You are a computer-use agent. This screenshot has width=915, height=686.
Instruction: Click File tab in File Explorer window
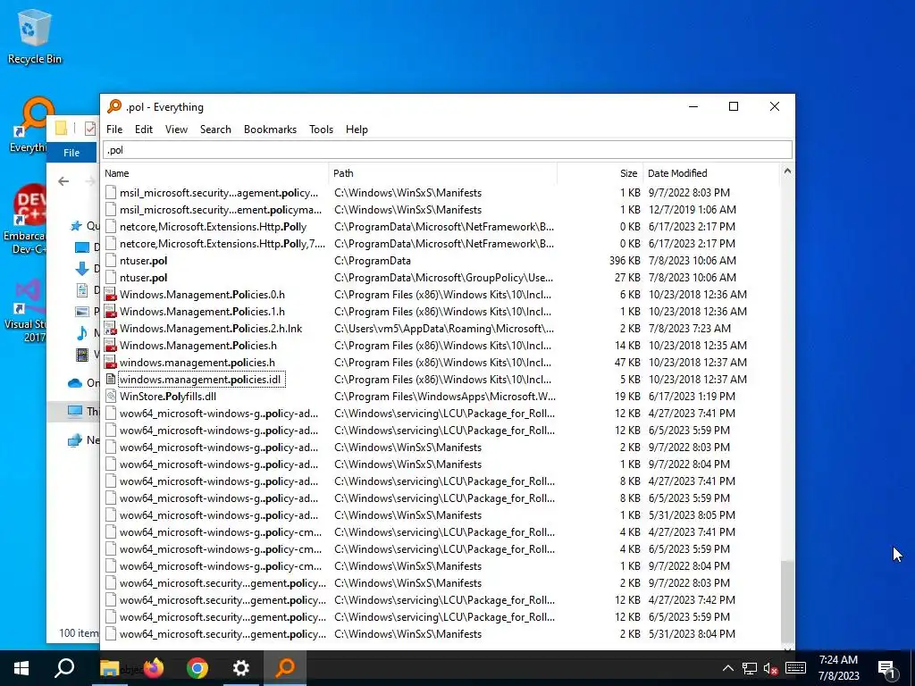point(71,153)
